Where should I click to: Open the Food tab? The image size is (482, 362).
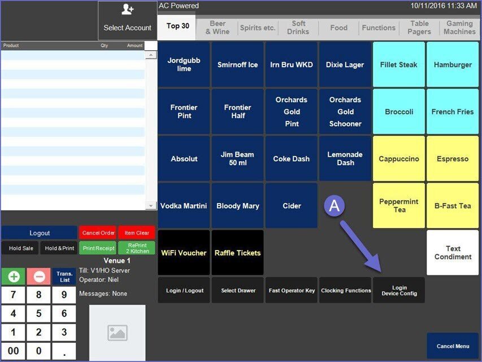pos(338,28)
